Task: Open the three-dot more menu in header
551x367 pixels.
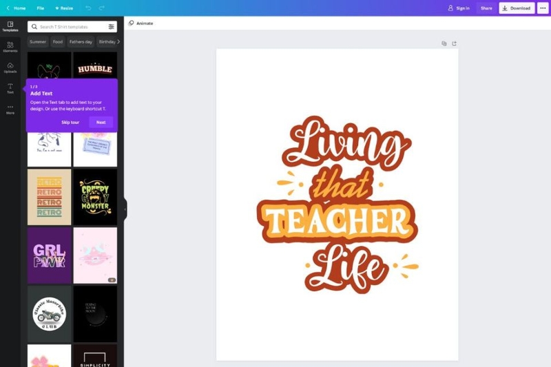Action: pos(543,8)
